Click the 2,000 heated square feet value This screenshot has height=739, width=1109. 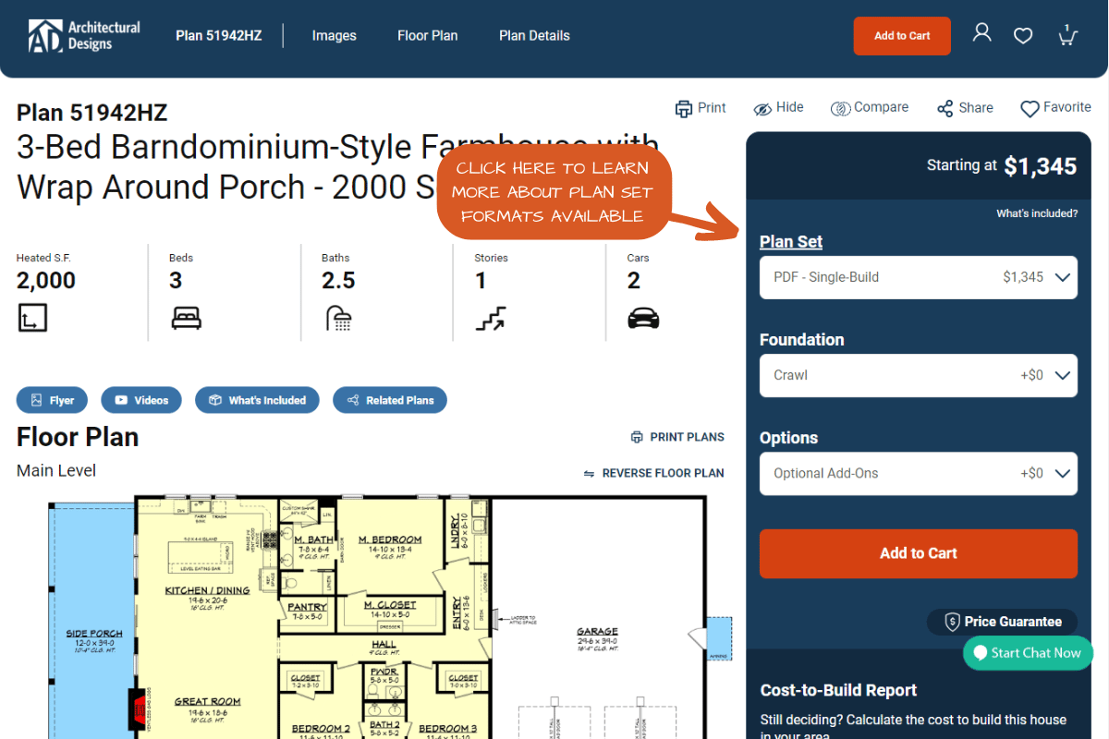tap(46, 281)
